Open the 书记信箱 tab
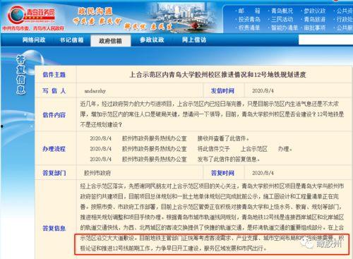This screenshot has width=353, height=259. 71,40
